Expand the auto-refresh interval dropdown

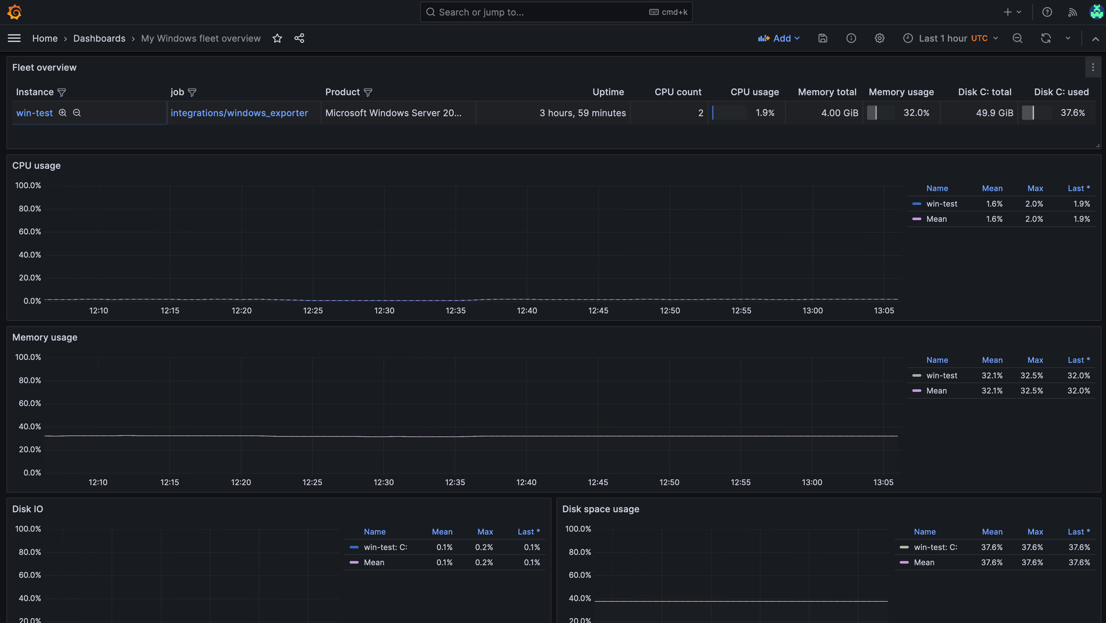tap(1068, 38)
